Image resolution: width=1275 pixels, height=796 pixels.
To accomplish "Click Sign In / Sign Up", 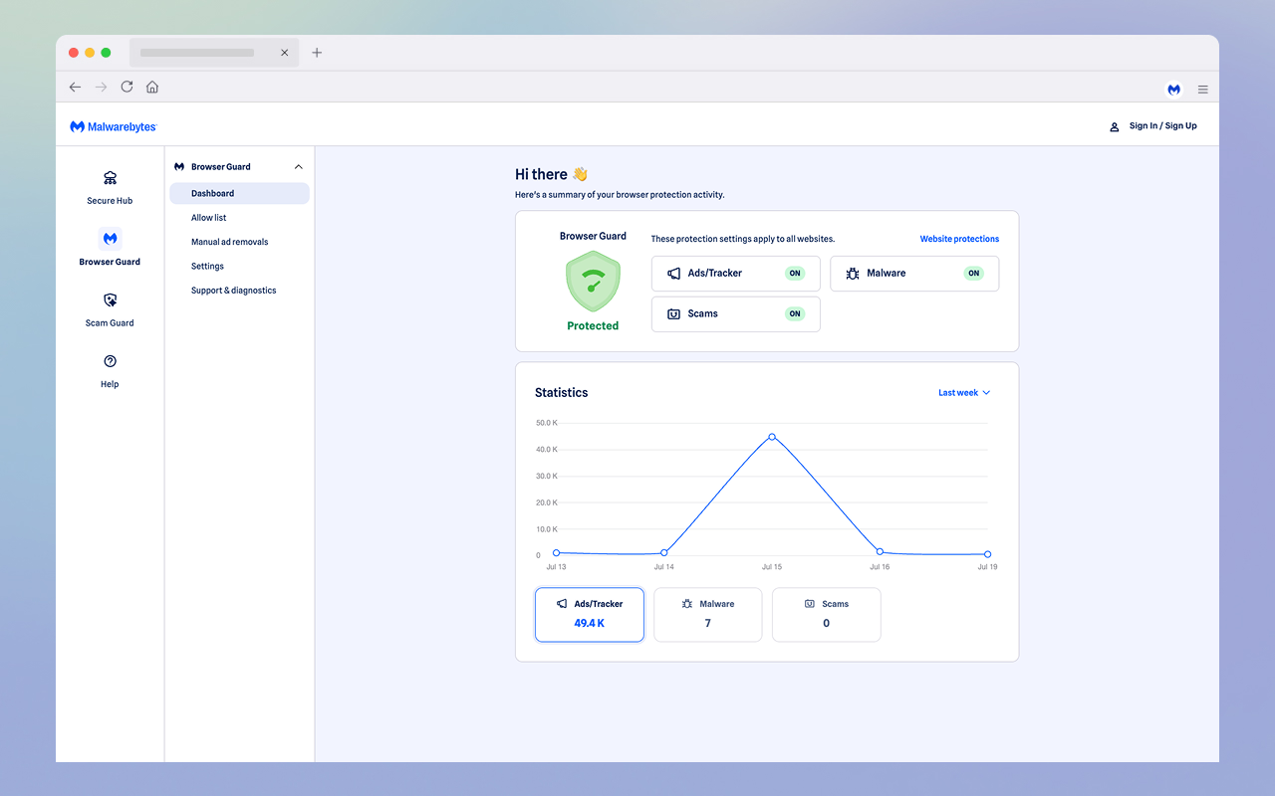I will click(x=1163, y=126).
